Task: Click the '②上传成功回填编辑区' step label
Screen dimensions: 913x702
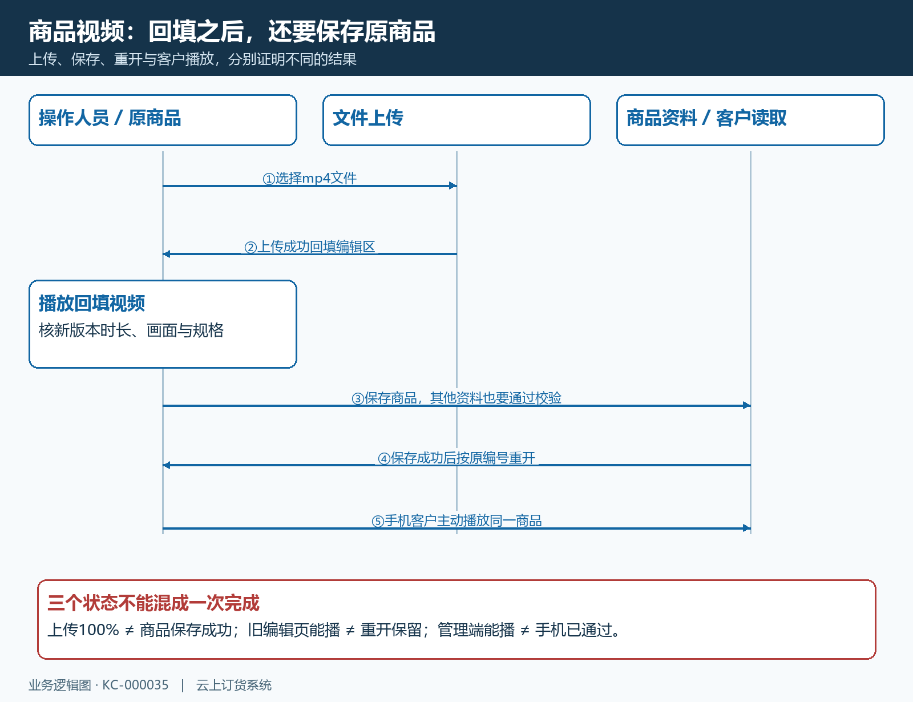Action: pos(310,247)
